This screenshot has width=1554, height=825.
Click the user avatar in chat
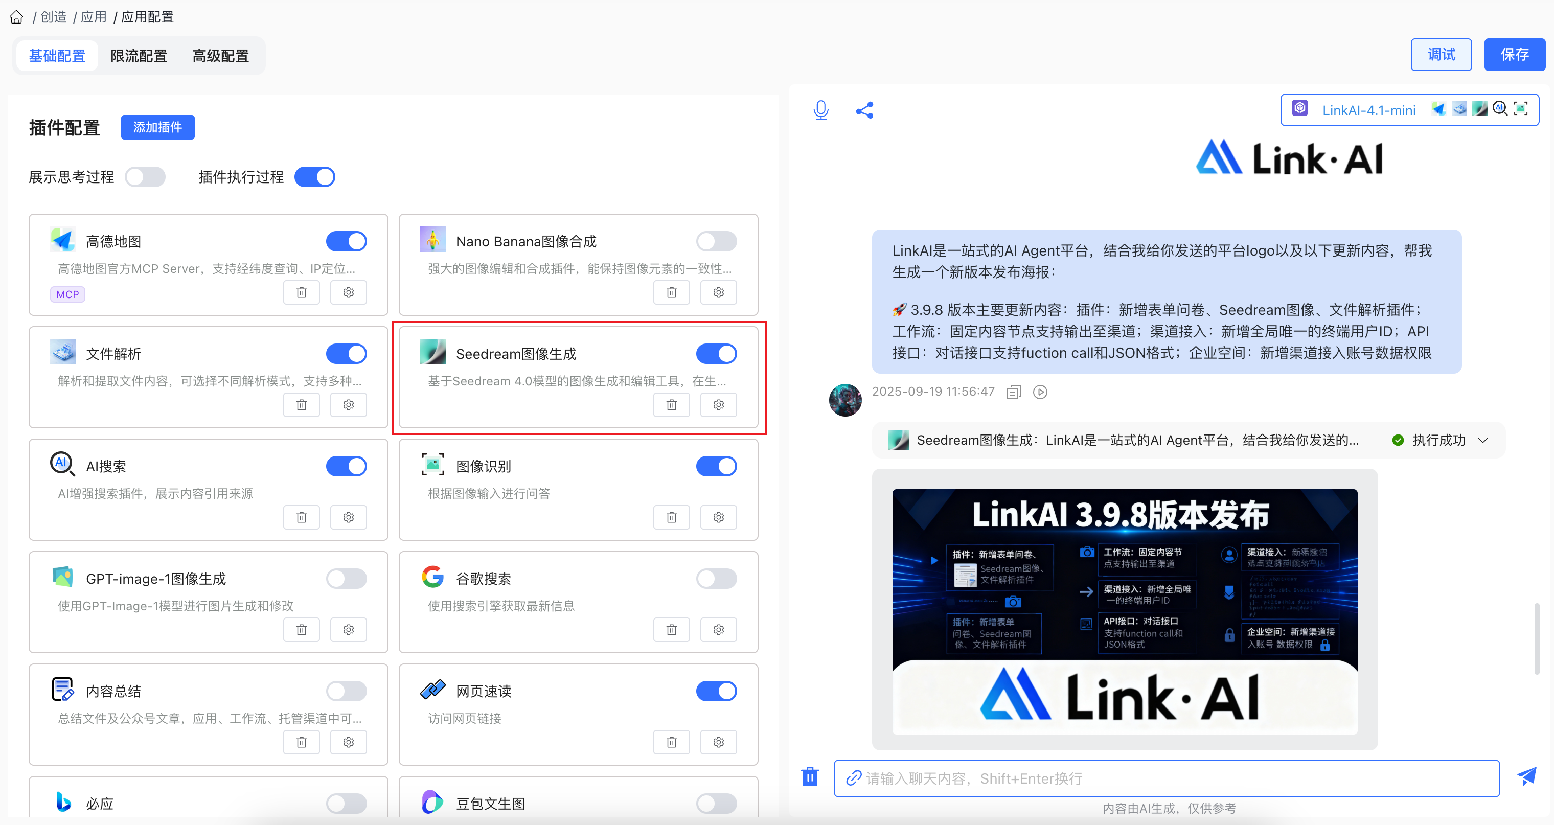coord(845,400)
